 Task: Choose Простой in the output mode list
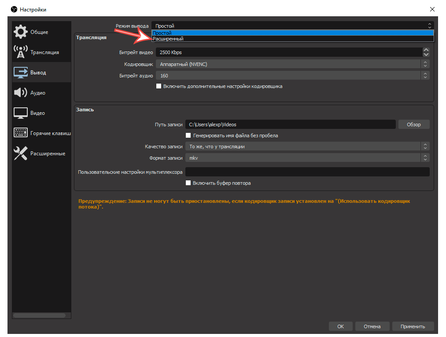click(x=293, y=33)
